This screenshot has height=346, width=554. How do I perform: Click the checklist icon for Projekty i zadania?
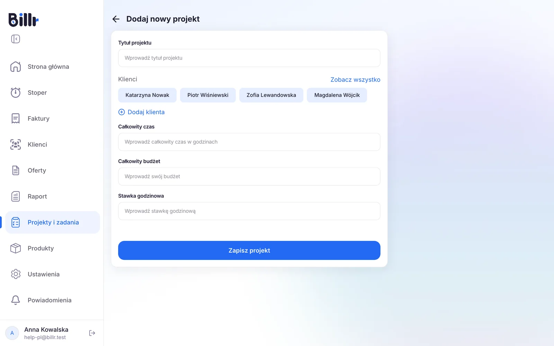(x=16, y=222)
